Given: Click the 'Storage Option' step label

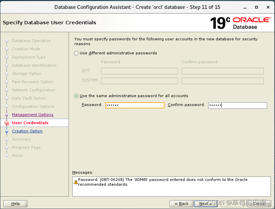Looking at the screenshot, I should 27,74.
